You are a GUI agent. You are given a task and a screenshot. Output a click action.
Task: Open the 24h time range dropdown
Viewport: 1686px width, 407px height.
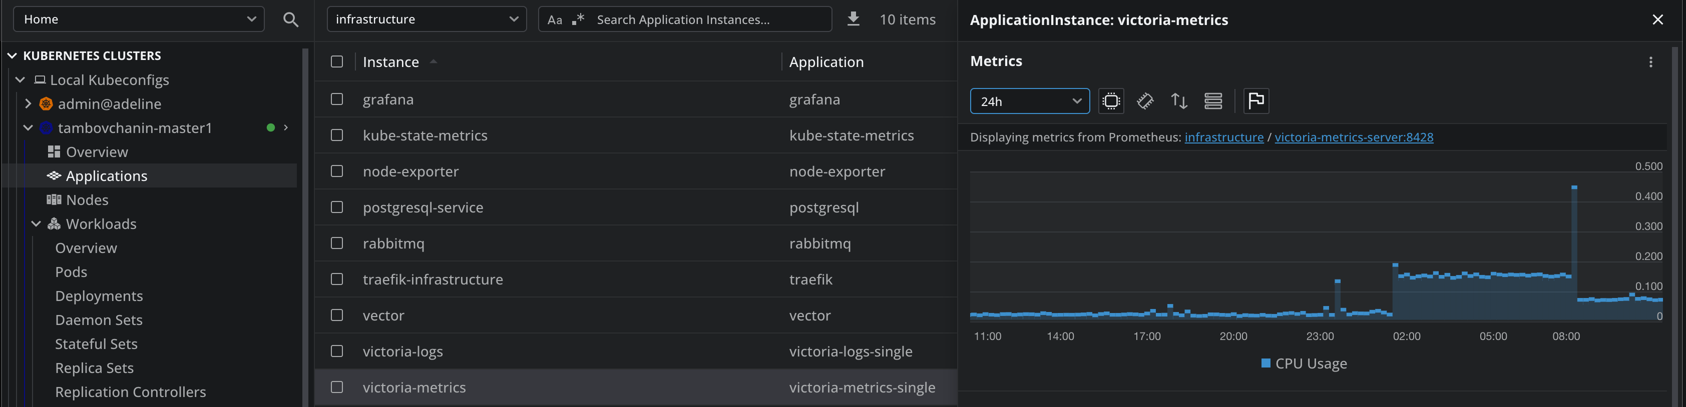[x=1029, y=101]
